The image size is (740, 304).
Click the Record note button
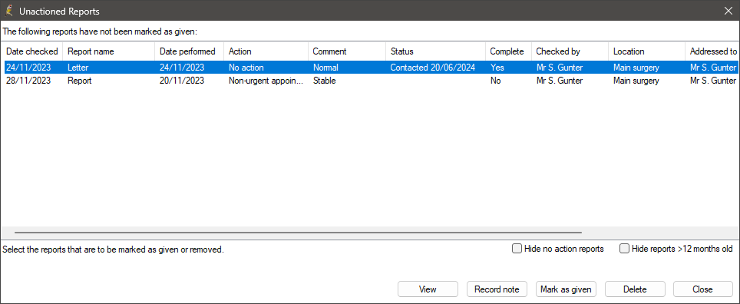497,289
